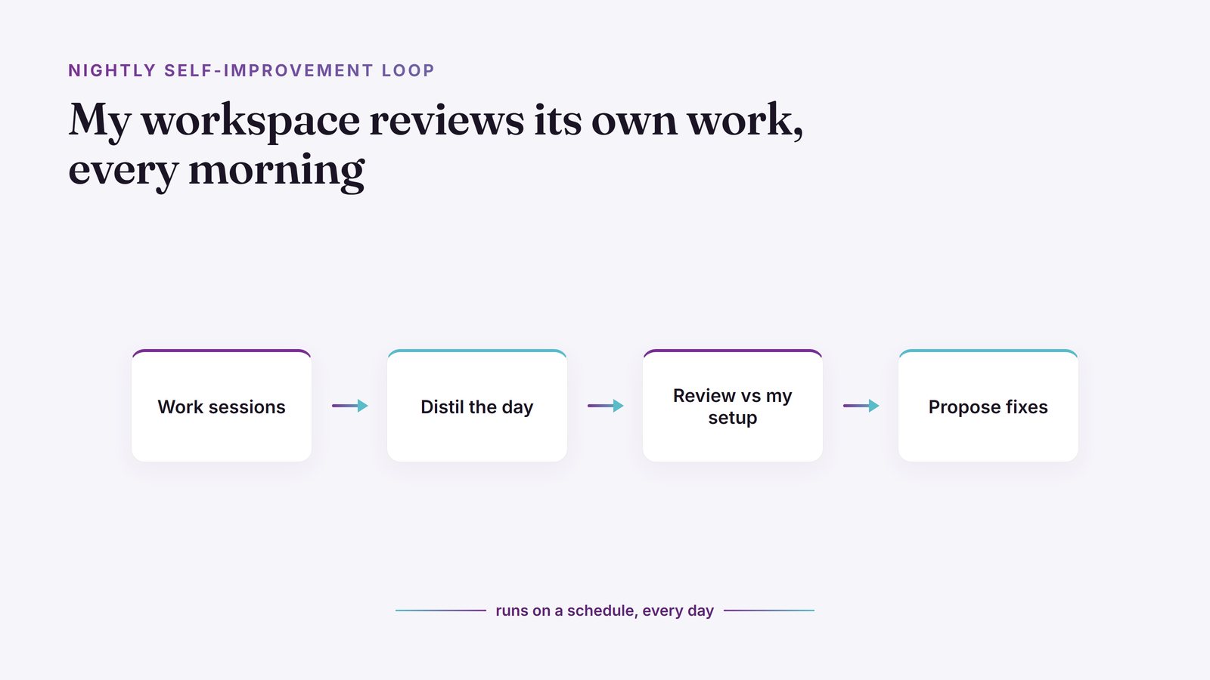The image size is (1210, 680).
Task: Select the 'Review vs my setup' card
Action: click(x=733, y=406)
